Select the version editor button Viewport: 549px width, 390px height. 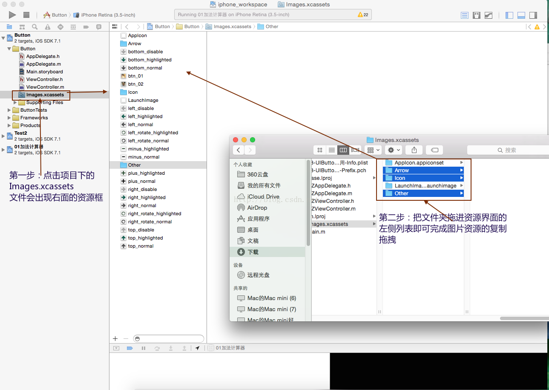click(x=489, y=15)
